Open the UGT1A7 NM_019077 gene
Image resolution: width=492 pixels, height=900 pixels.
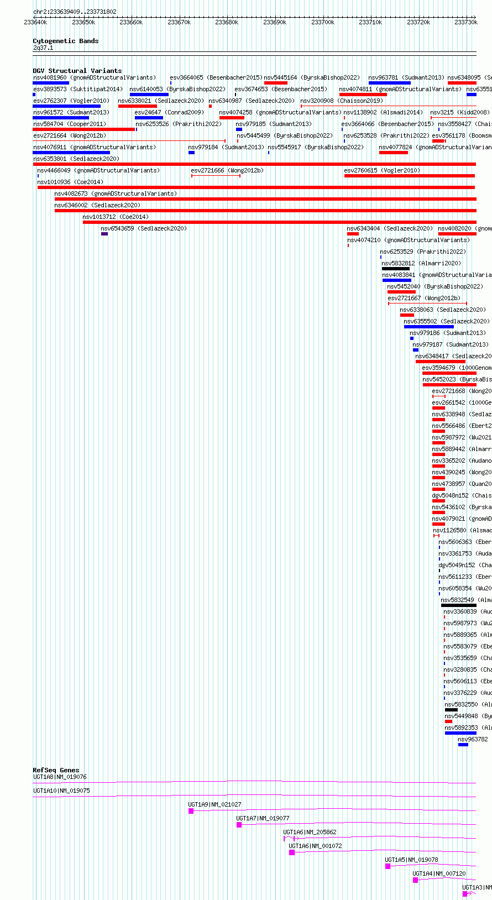(263, 818)
